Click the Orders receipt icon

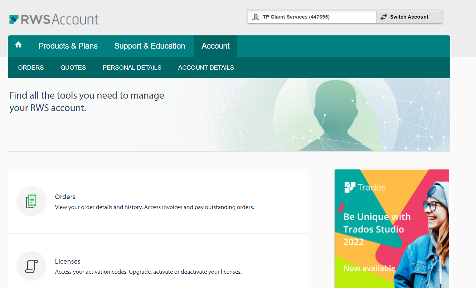[x=31, y=201]
